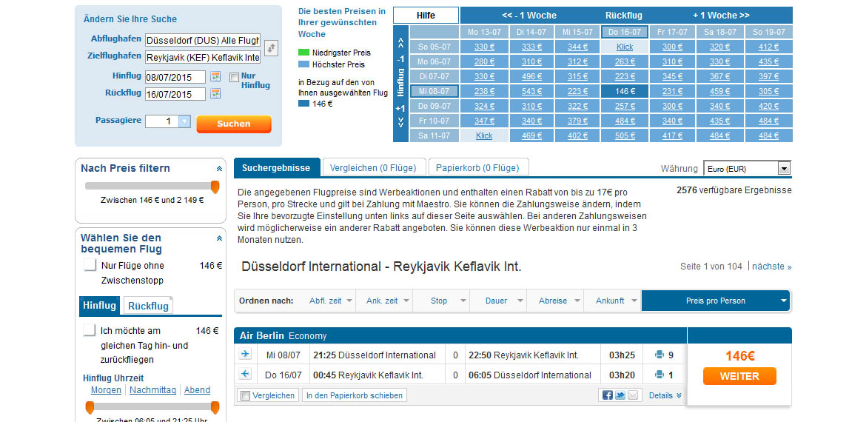The height and width of the screenshot is (422, 849).
Task: Open the Hinflug calendar picker icon
Action: (215, 76)
